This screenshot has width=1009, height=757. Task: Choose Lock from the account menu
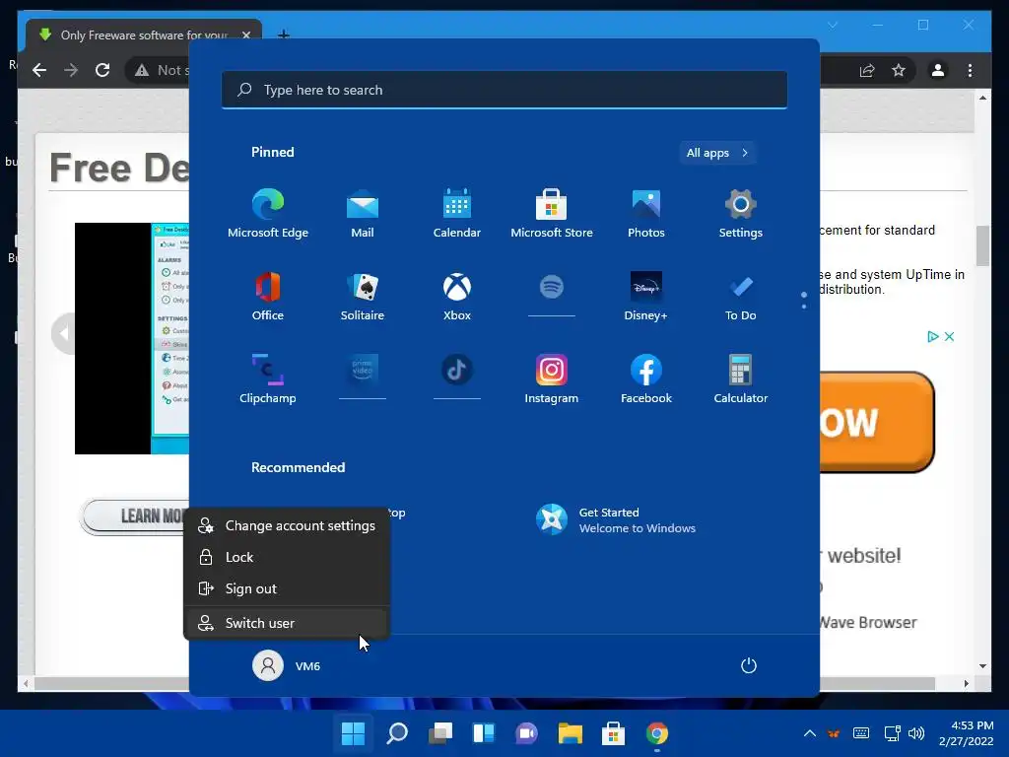287,557
